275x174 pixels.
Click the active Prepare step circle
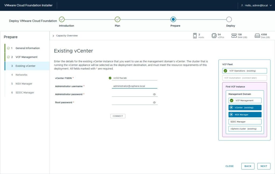coord(173,19)
